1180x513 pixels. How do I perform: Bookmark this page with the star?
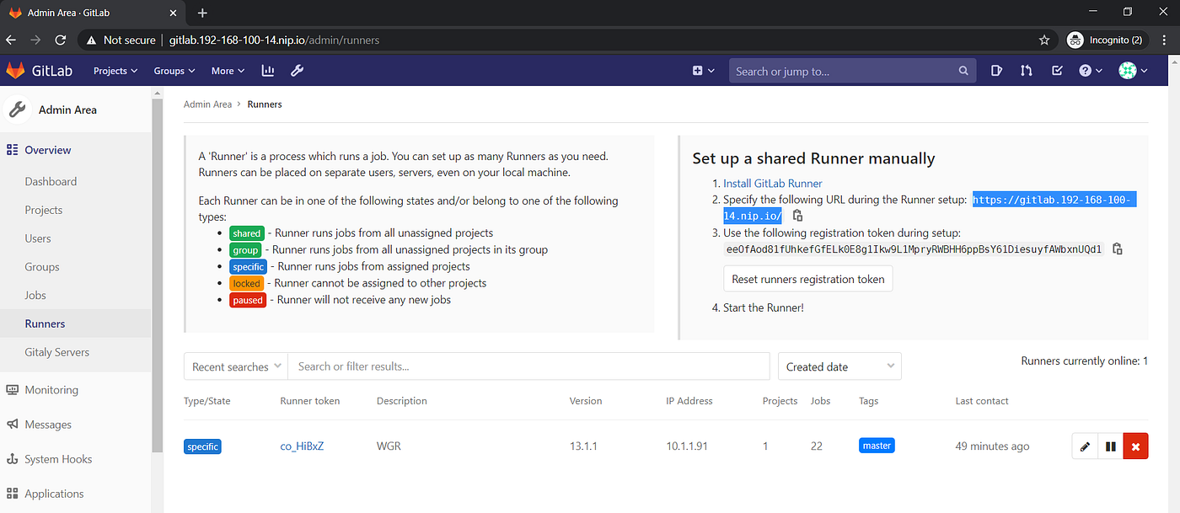tap(1044, 40)
